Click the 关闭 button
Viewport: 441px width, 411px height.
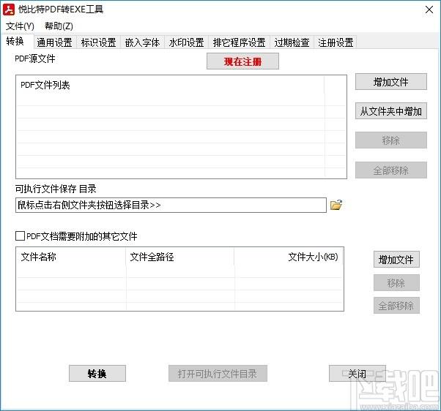(x=357, y=374)
